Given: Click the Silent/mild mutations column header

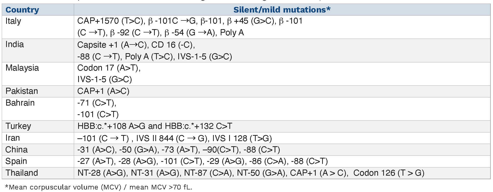Looking at the screenshot, I should pyautogui.click(x=282, y=10).
